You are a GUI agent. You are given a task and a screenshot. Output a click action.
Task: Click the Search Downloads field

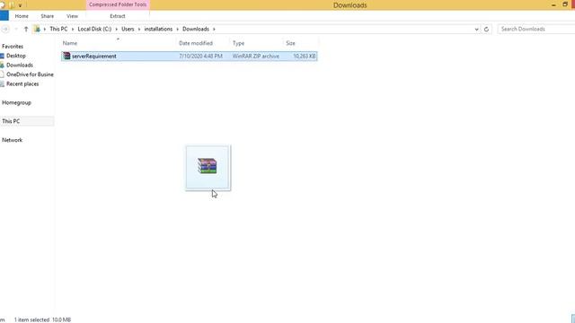click(536, 29)
